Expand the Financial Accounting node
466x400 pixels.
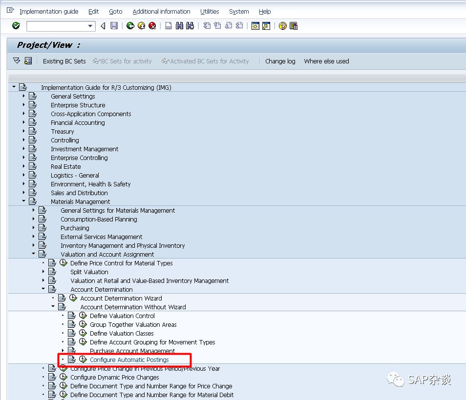[x=24, y=122]
